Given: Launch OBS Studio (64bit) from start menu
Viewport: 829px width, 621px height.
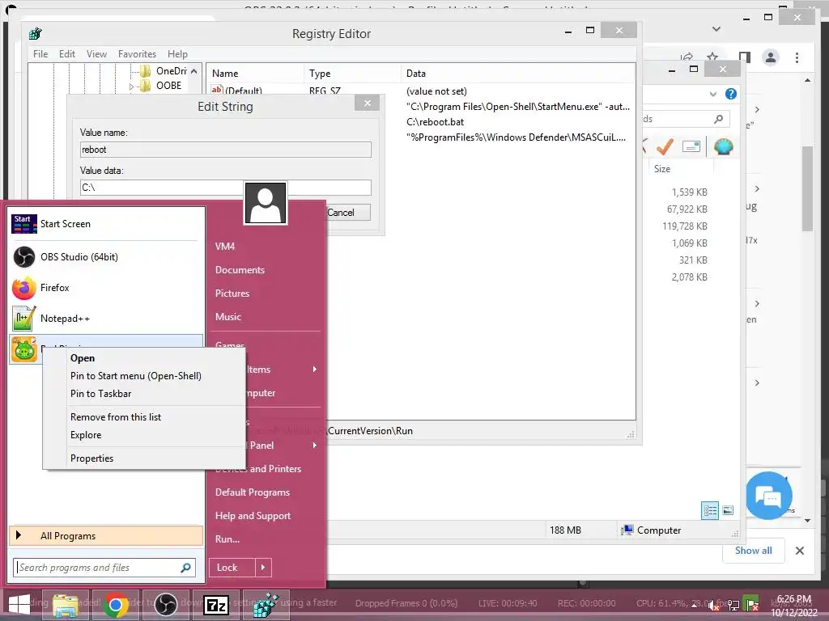Looking at the screenshot, I should (x=106, y=257).
